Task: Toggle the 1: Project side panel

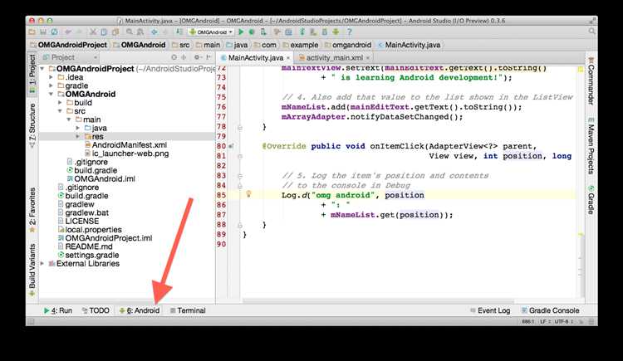Action: (x=32, y=74)
